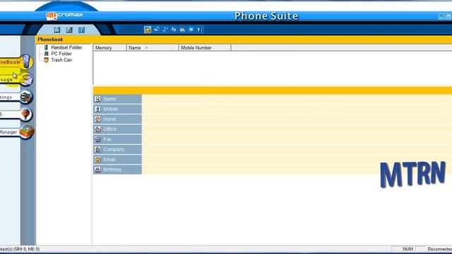Click the cake icon beside Birthday label

pyautogui.click(x=97, y=169)
